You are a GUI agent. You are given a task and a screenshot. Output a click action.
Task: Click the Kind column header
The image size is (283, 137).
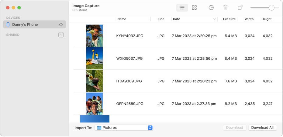pos(161,19)
